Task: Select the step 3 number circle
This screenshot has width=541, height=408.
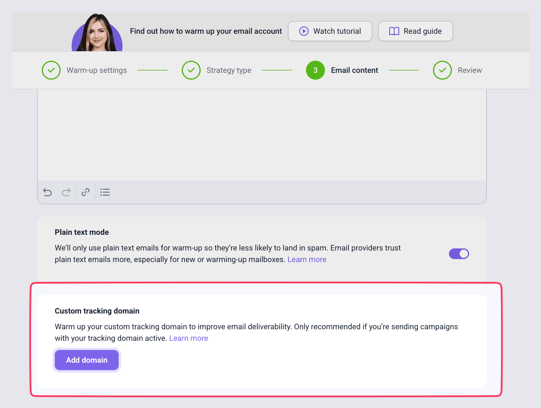Action: [x=315, y=70]
